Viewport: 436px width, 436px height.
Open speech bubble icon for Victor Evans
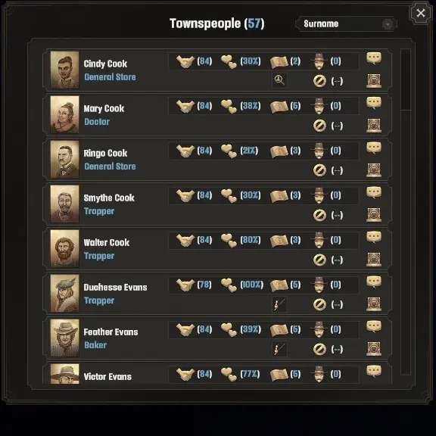[x=374, y=371]
